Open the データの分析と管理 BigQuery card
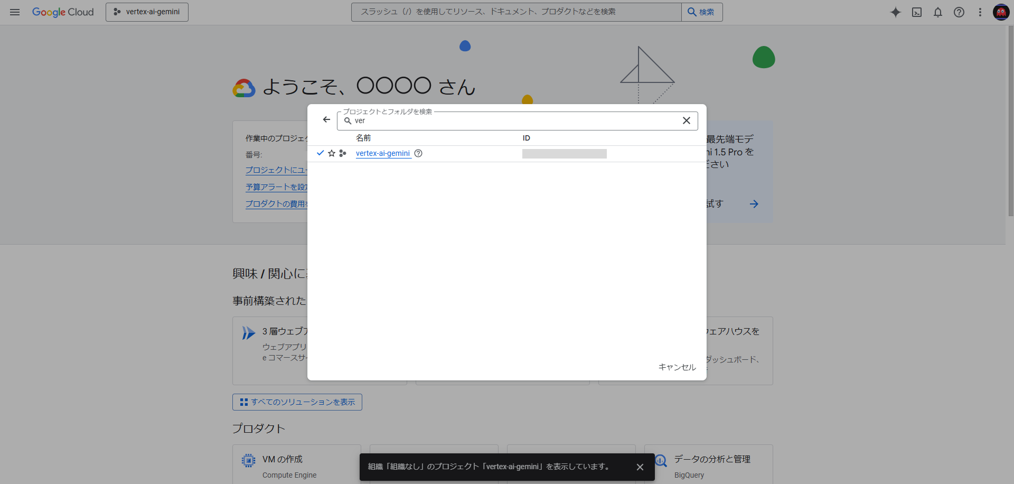The height and width of the screenshot is (484, 1014). click(709, 464)
